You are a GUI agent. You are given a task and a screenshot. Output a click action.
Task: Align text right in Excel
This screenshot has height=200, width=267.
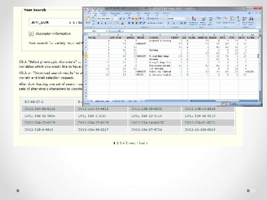[136, 23]
